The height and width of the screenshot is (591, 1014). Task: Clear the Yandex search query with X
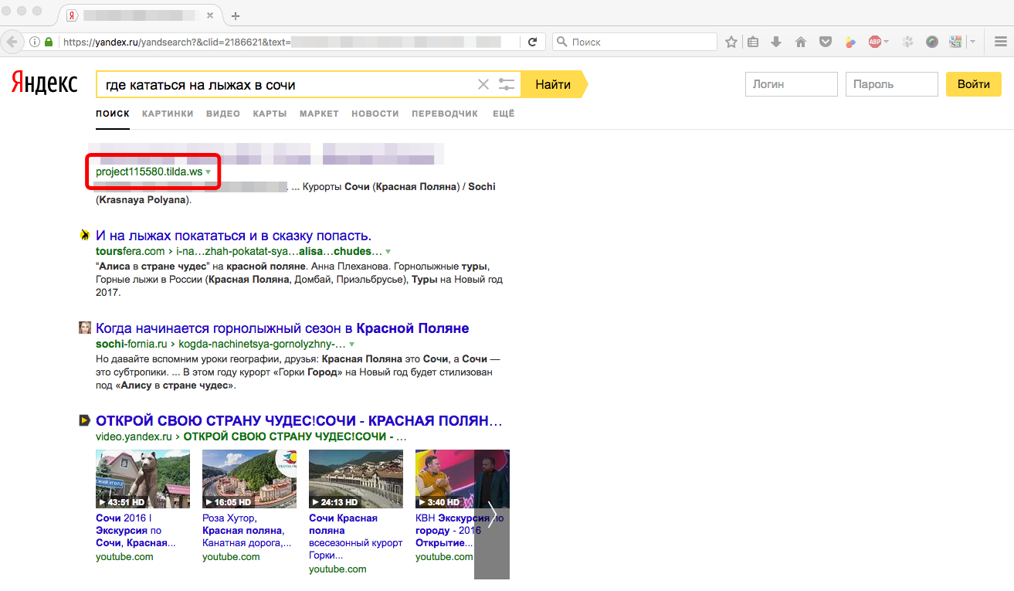[x=483, y=84]
